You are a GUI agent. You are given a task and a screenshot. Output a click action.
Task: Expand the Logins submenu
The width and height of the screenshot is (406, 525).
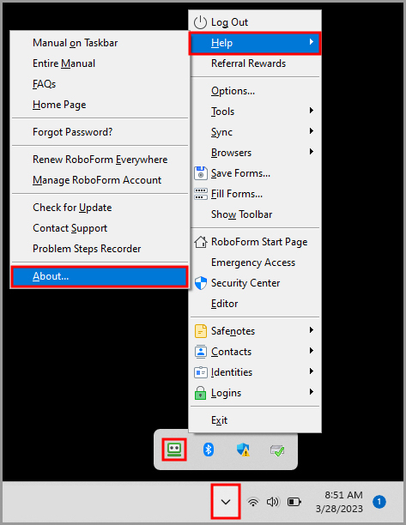(x=255, y=392)
